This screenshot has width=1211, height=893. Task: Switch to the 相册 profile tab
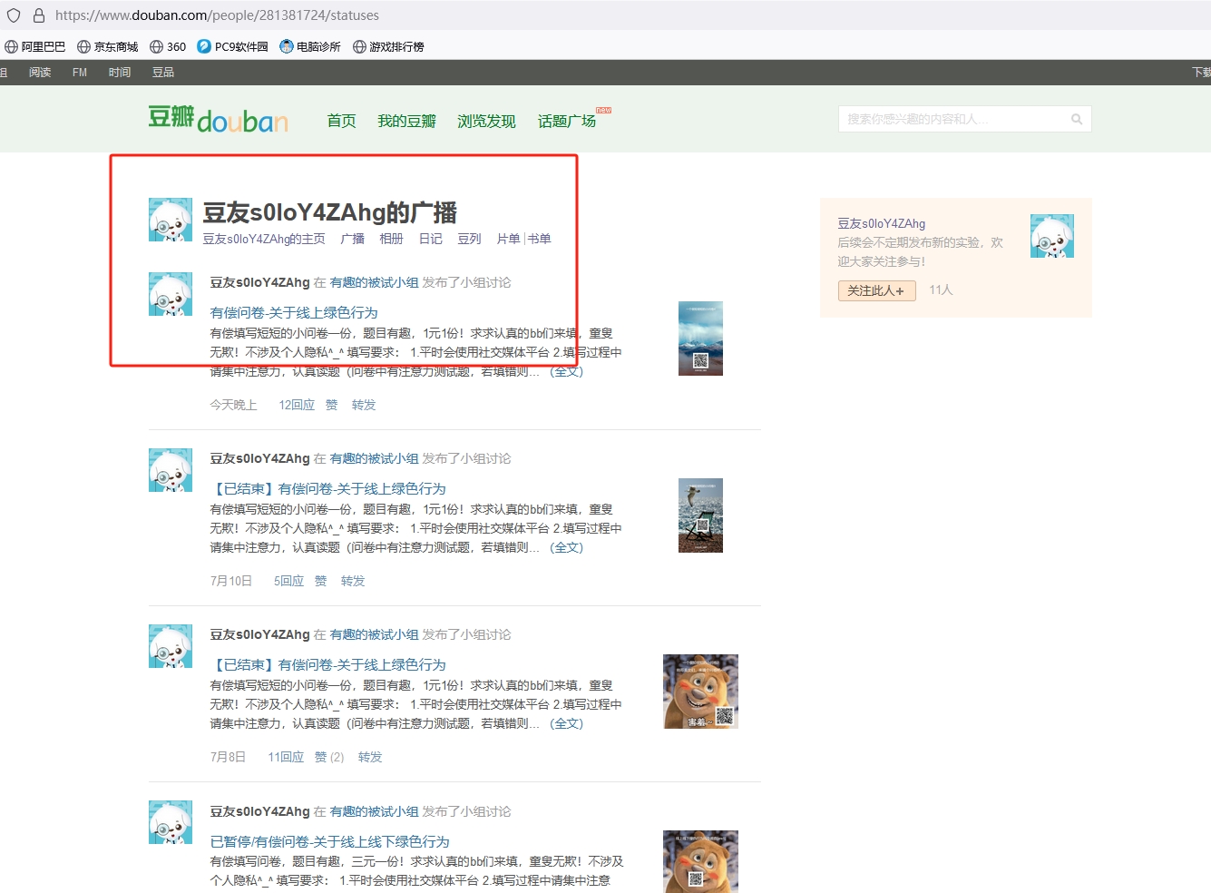click(x=391, y=239)
